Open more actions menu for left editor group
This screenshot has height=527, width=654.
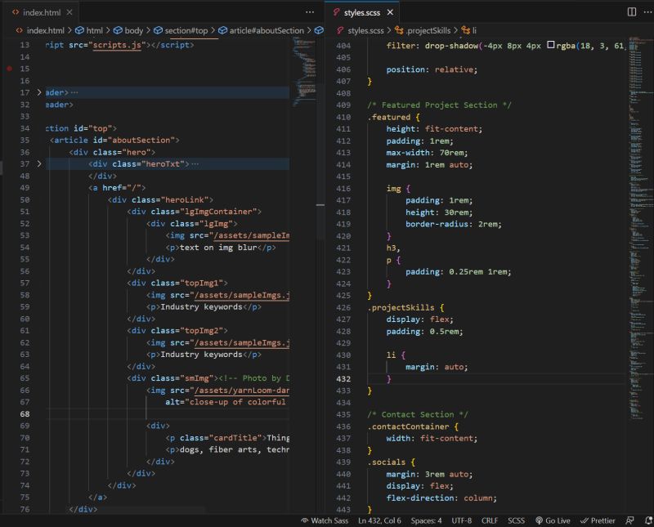310,12
